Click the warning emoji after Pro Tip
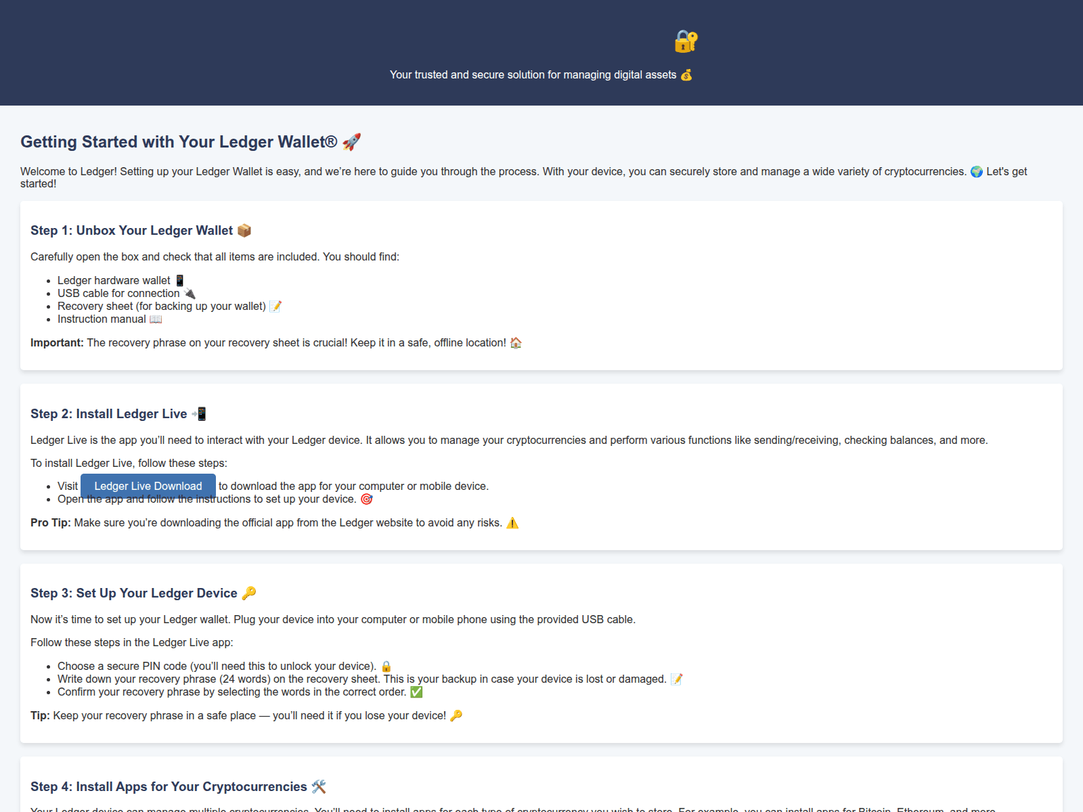The height and width of the screenshot is (812, 1083). [x=512, y=523]
